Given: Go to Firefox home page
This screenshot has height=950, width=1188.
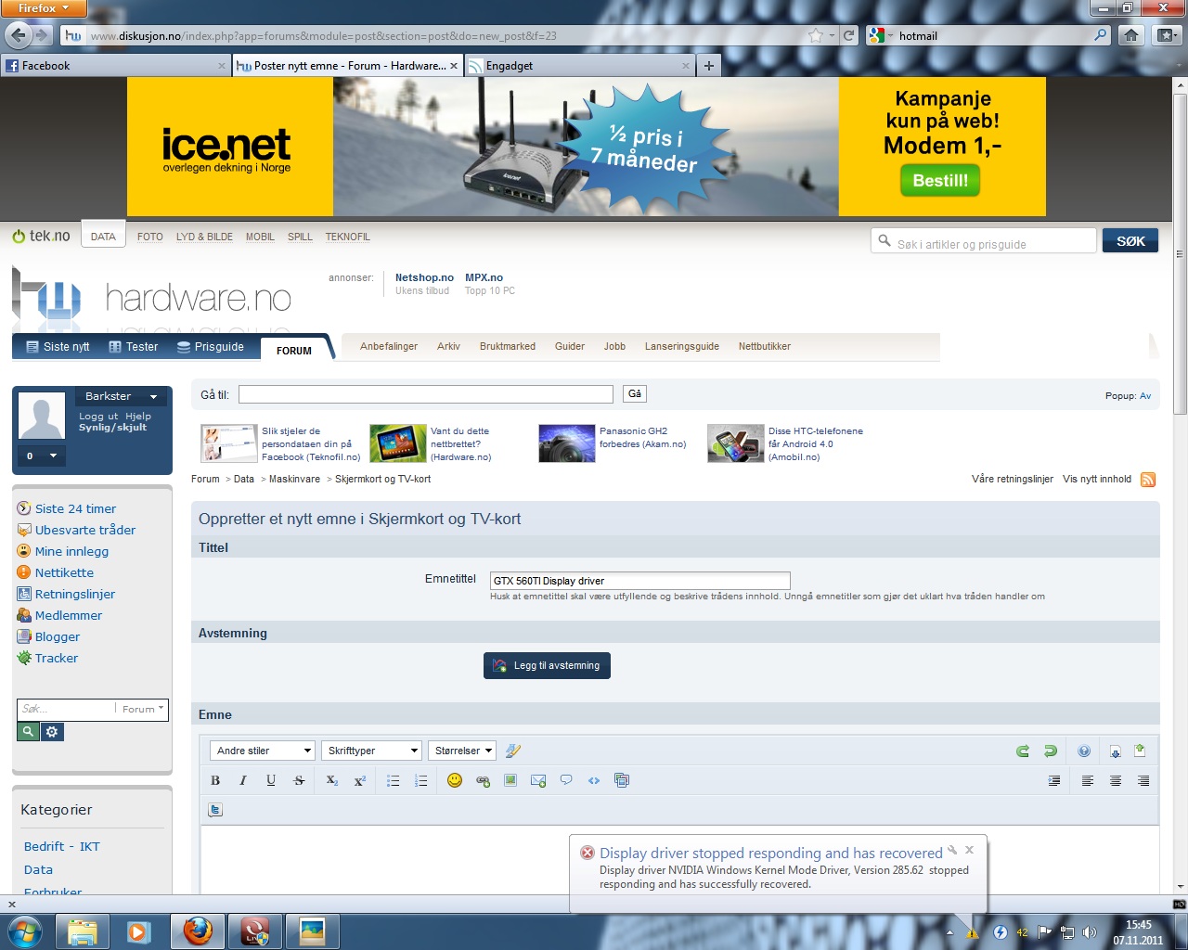Looking at the screenshot, I should pos(1130,35).
